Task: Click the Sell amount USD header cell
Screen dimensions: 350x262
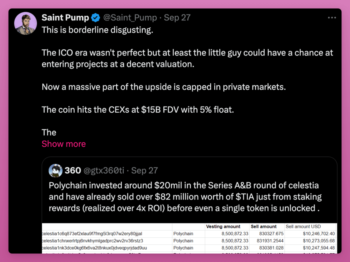Action: pyautogui.click(x=303, y=226)
